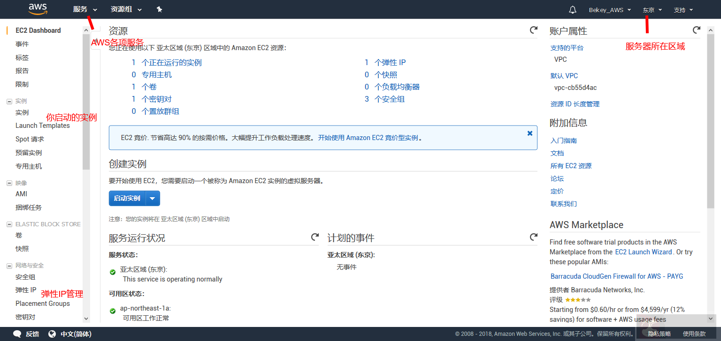Viewport: 721px width, 341px height.
Task: Click the AWS logo to go home
Action: [38, 9]
